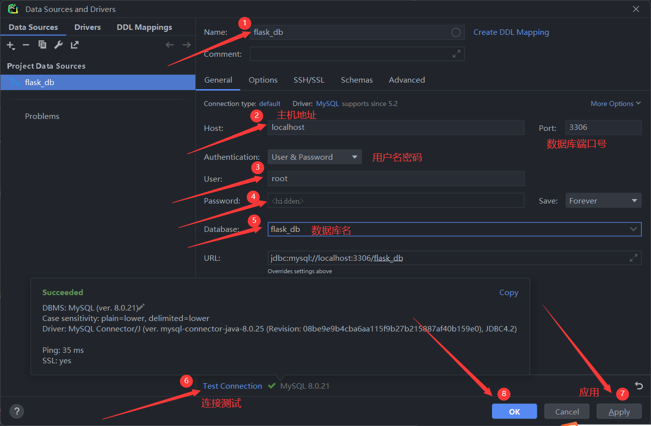The width and height of the screenshot is (651, 426).
Task: Switch to the Drivers tab
Action: click(x=88, y=27)
